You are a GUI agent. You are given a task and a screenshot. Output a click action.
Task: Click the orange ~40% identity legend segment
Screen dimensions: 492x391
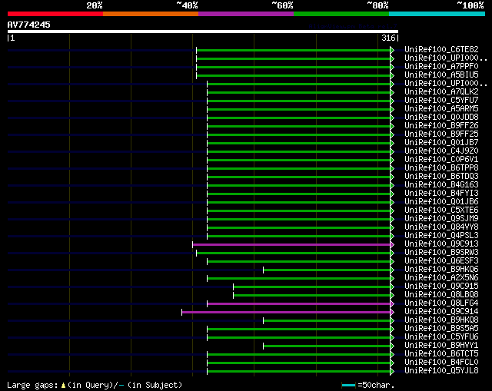point(151,14)
